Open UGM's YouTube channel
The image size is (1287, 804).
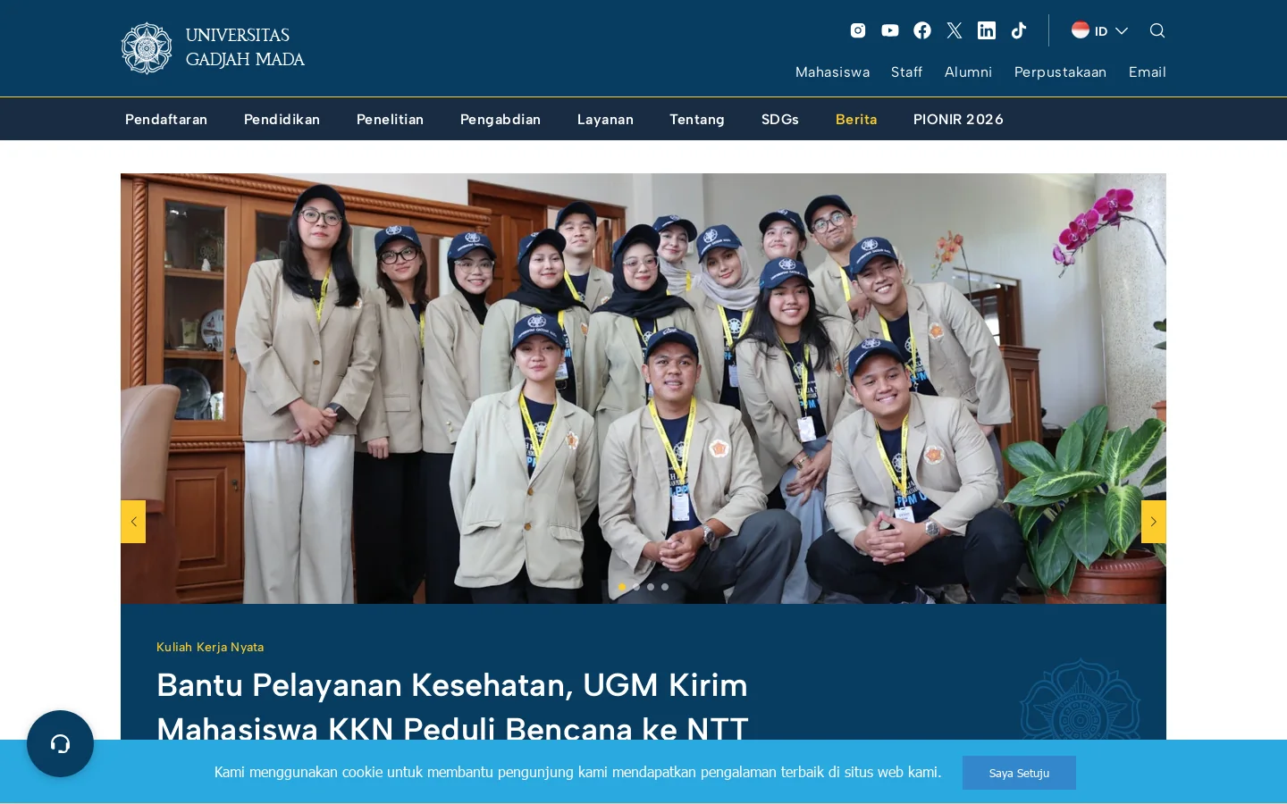(890, 30)
